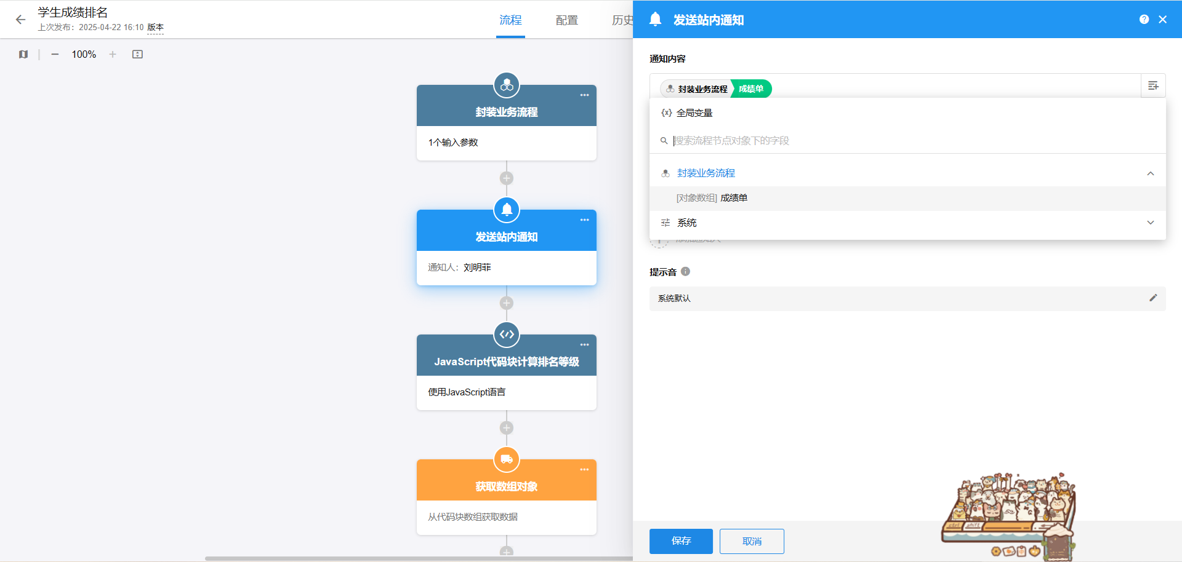Click the search fields input box
1182x562 pixels.
click(911, 141)
